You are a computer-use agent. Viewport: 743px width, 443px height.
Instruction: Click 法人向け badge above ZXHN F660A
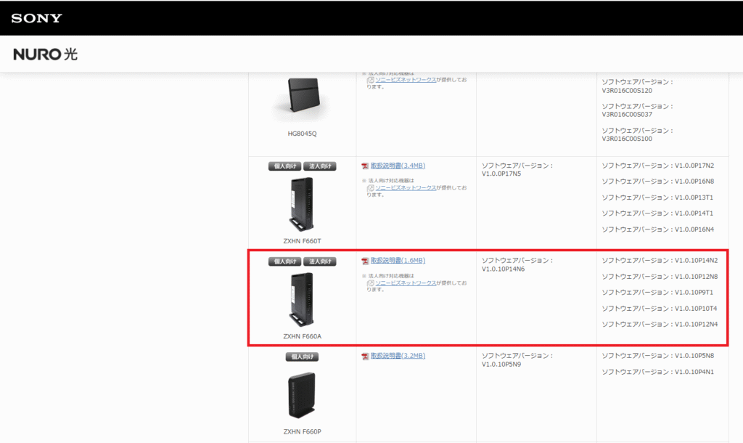(320, 261)
